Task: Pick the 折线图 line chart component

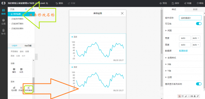Action: click(21, 89)
